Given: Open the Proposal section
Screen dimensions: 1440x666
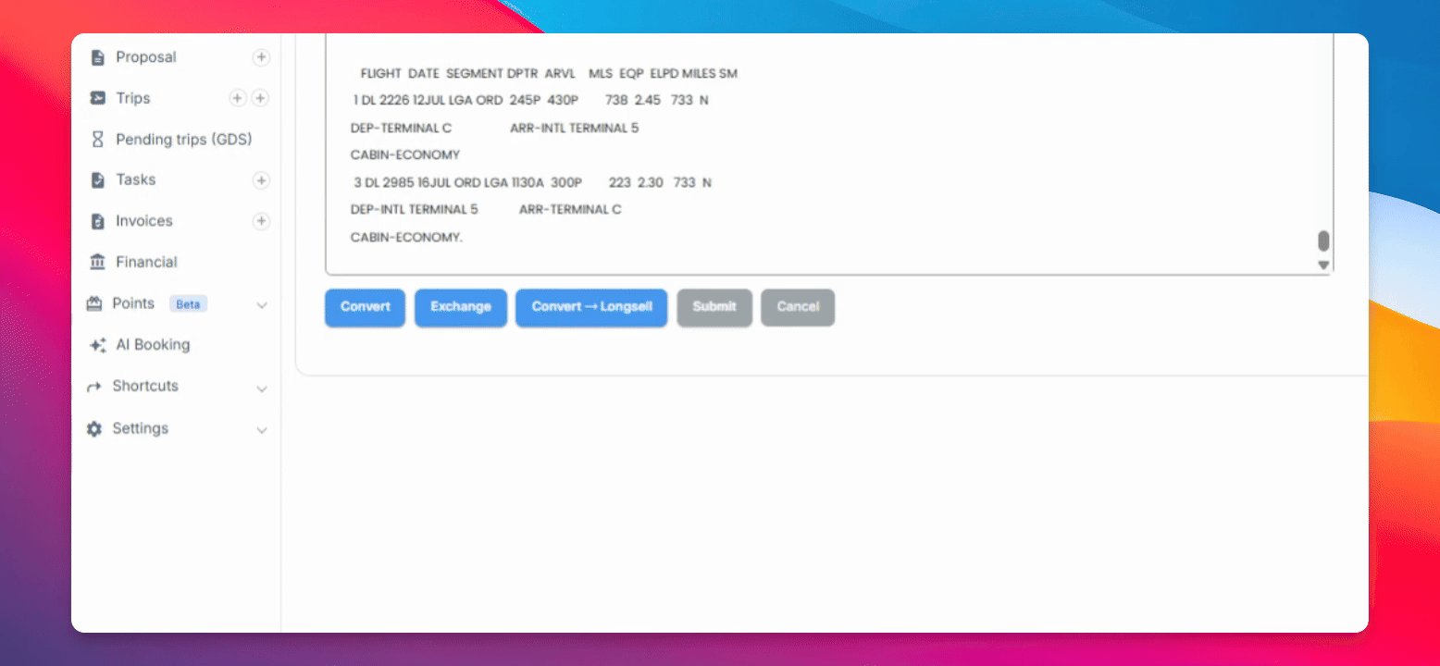Looking at the screenshot, I should [x=146, y=57].
